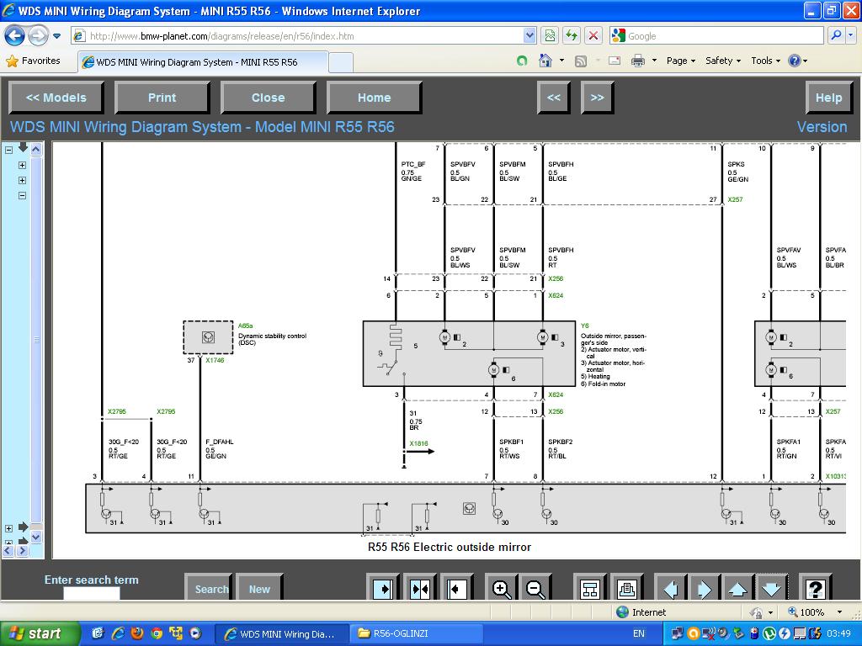Screen dimensions: 862x646
Task: Expand the first plus node in tree
Action: click(22, 165)
